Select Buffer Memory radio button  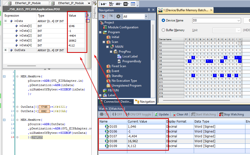pyautogui.click(x=163, y=30)
